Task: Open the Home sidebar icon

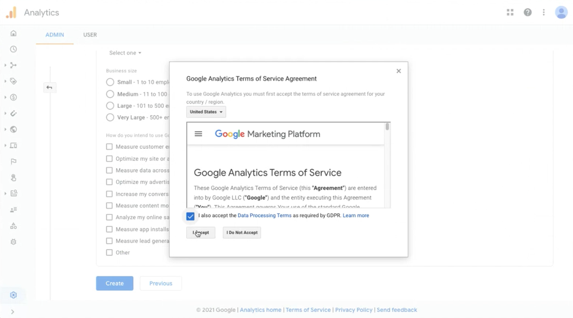Action: (13, 33)
